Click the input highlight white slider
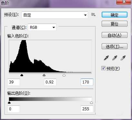 64,75
